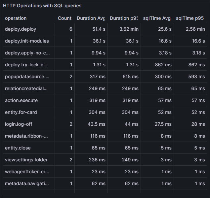Select the action.execute operation cell
The height and width of the screenshot is (198, 210).
coord(21,100)
